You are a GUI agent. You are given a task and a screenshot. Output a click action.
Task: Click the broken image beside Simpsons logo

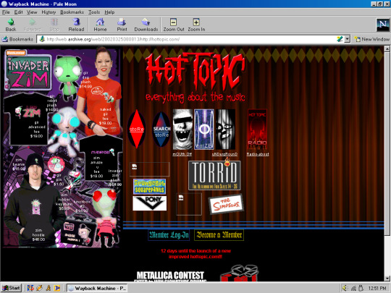point(189,204)
